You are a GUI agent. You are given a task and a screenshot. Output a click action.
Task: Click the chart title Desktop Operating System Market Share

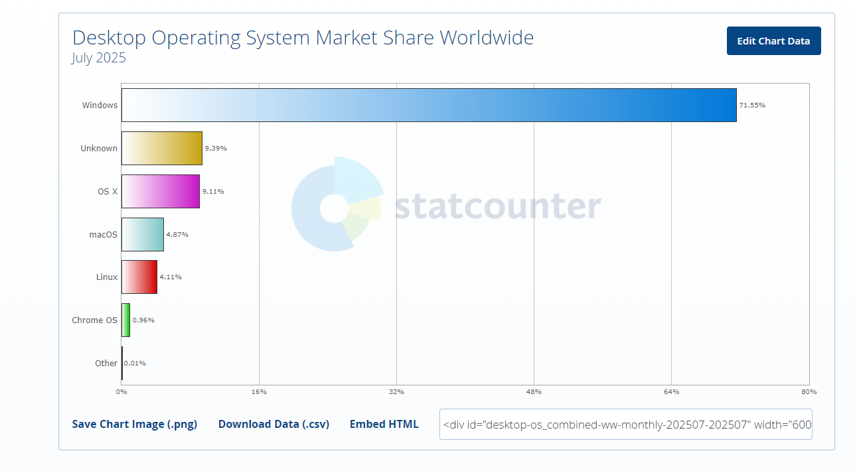pos(303,37)
